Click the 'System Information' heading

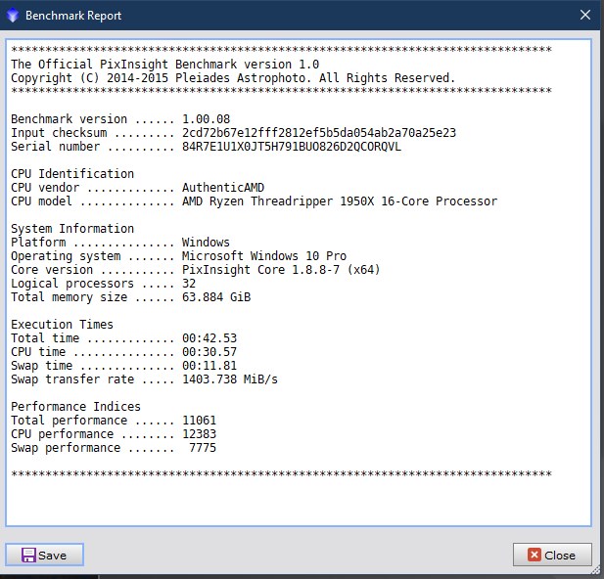point(72,228)
